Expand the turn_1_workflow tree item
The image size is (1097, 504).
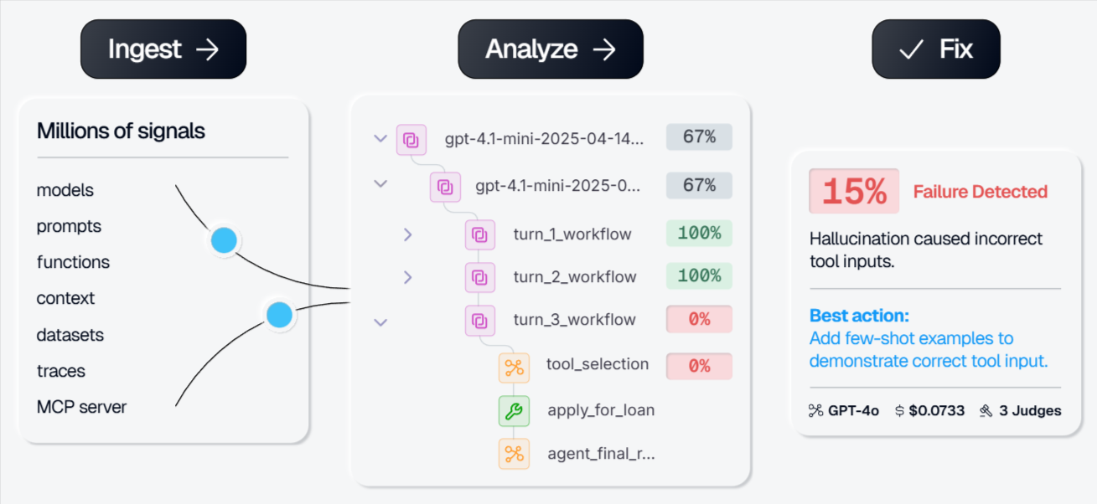(x=408, y=234)
